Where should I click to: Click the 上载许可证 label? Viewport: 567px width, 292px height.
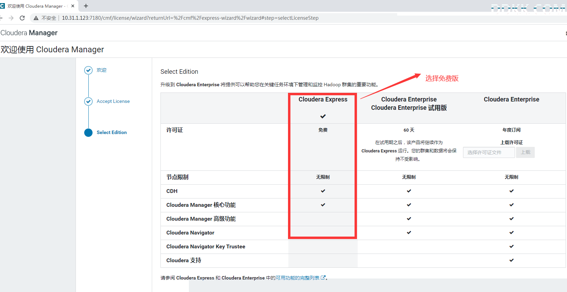pos(512,142)
